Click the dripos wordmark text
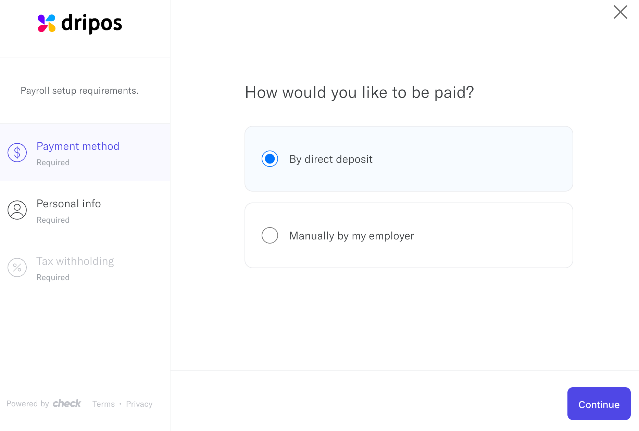Image resolution: width=639 pixels, height=431 pixels. [91, 24]
